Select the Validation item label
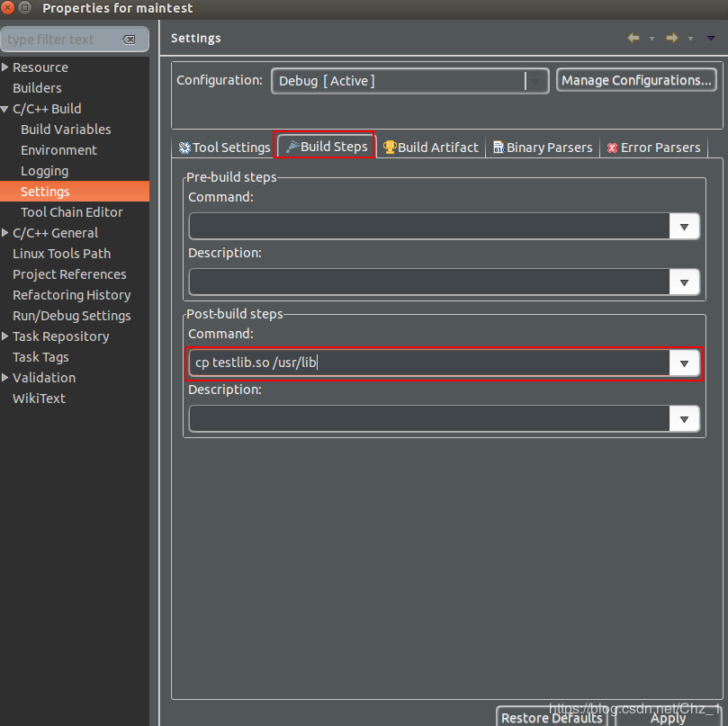Viewport: 728px width, 726px height. pos(44,378)
